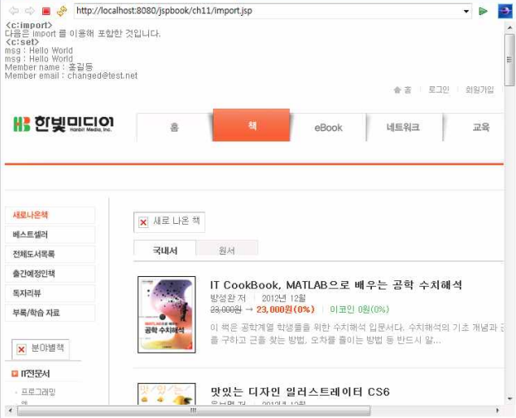The height and width of the screenshot is (418, 516).
Task: Open the 부록/학습 자료 sidebar menu
Action: pyautogui.click(x=50, y=313)
